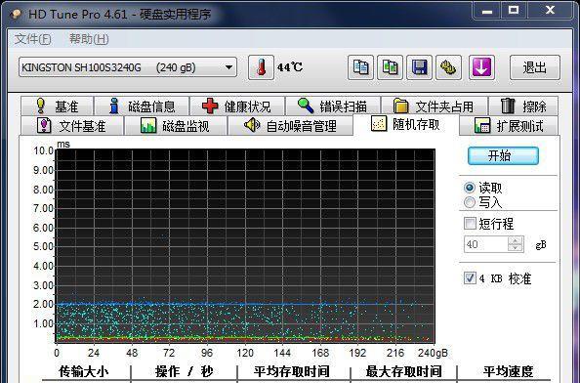Open the 文件(F) menu
Image resolution: width=580 pixels, height=383 pixels.
[x=32, y=39]
